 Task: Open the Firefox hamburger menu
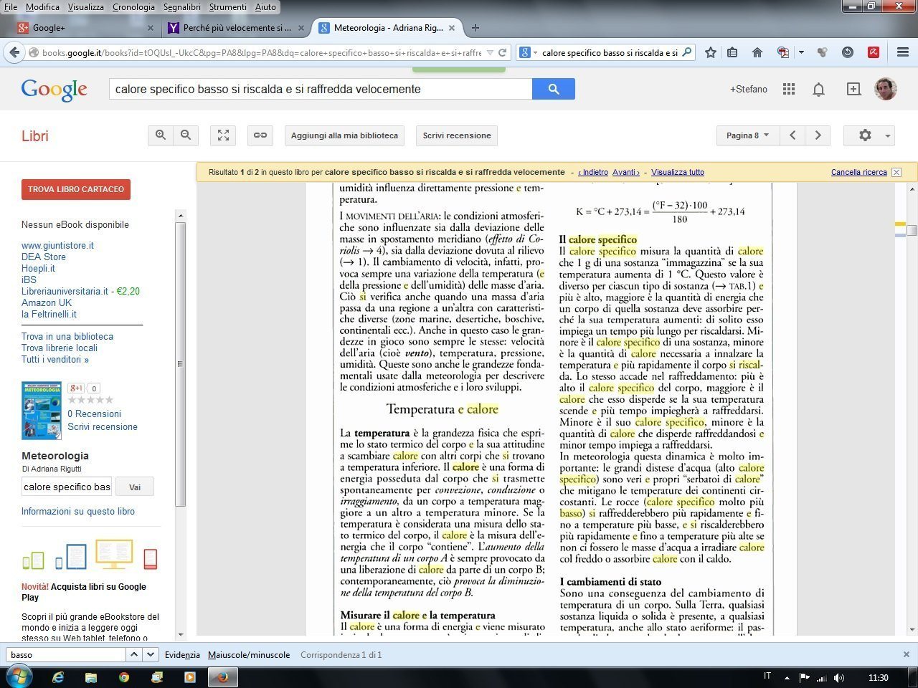[903, 52]
